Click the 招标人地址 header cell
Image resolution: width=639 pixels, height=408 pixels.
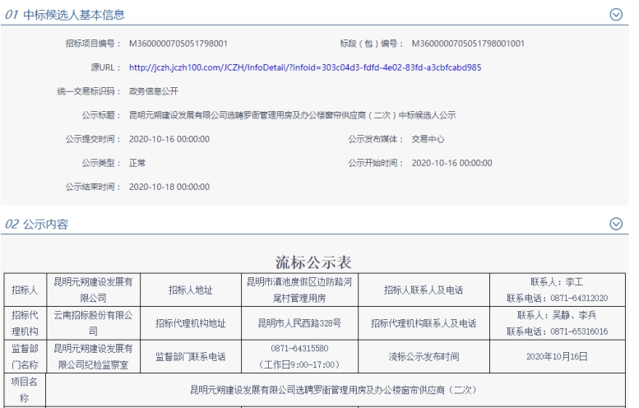(190, 290)
